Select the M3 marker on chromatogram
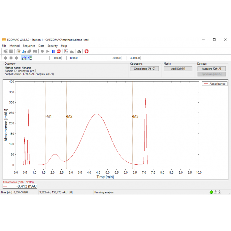 135,116
